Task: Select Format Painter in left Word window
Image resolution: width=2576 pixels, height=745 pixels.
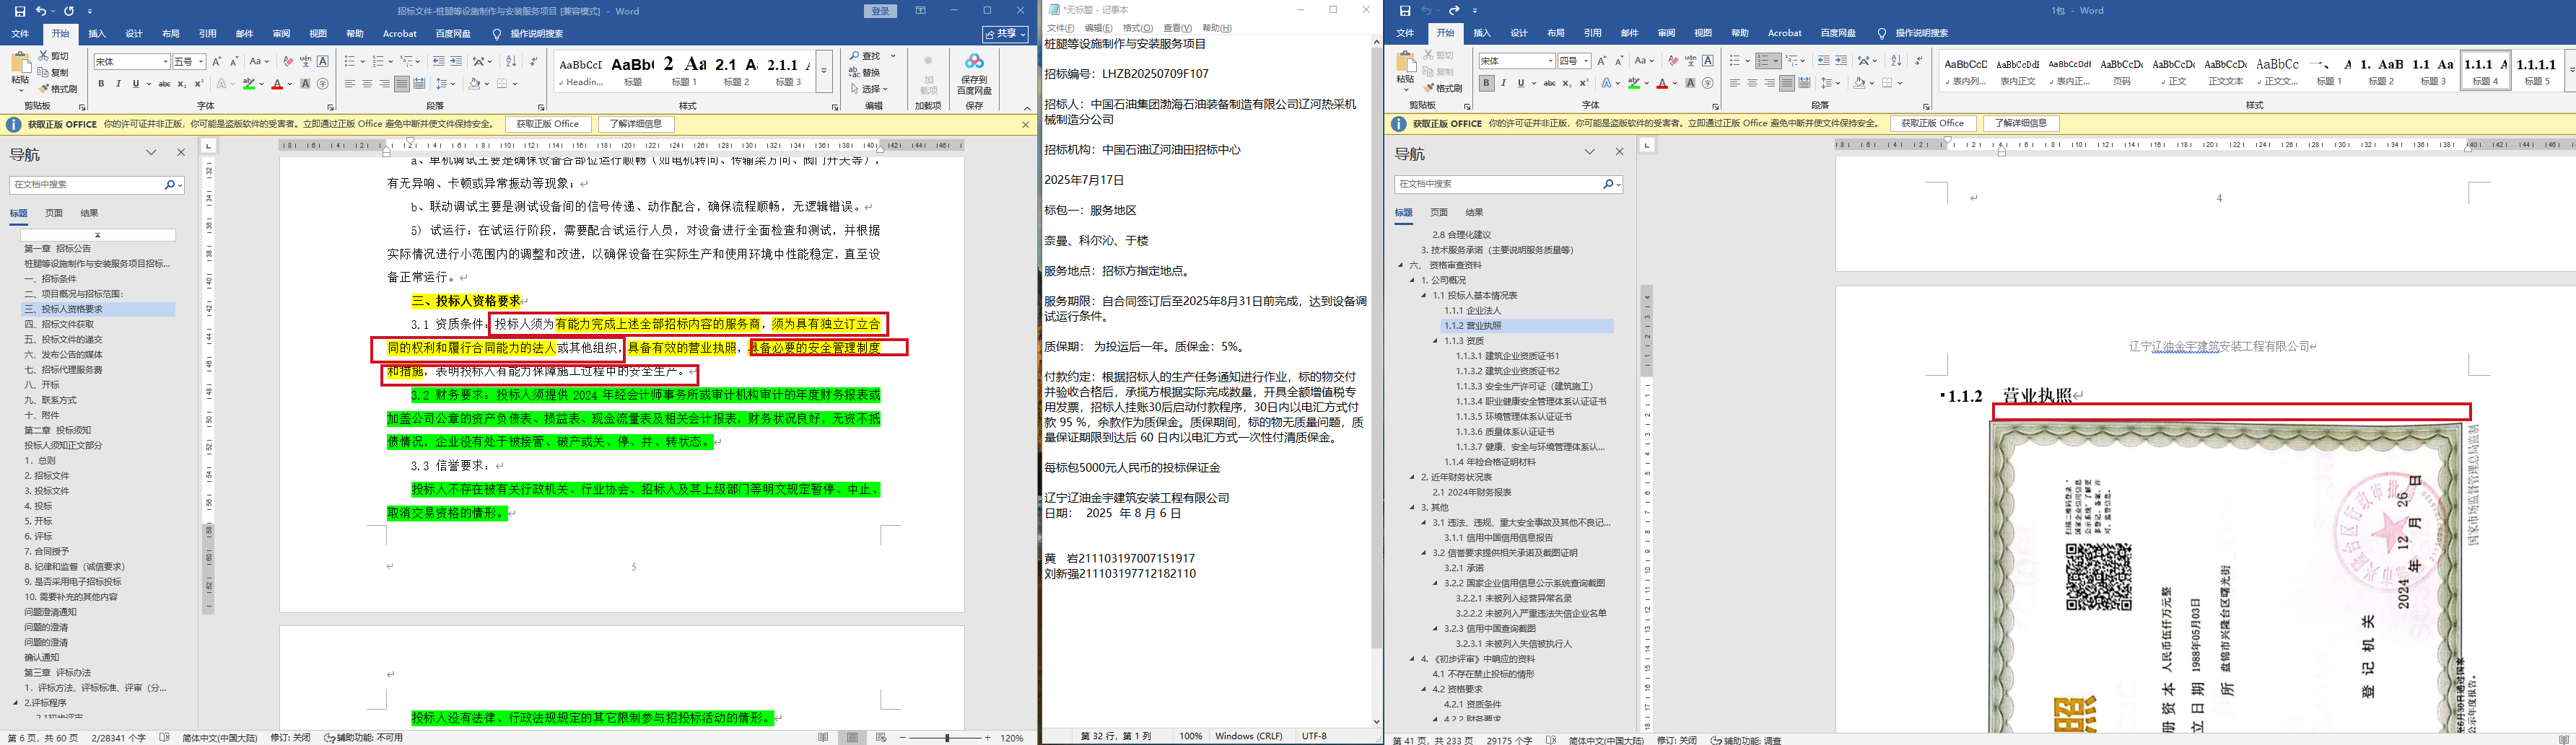Action: (x=59, y=89)
